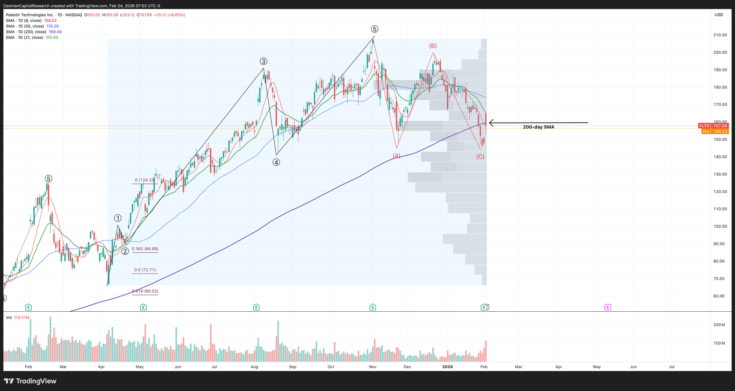Viewport: 735px width, 391px height.
Task: Click the EMA 21 close indicator legend
Action: 32,37
